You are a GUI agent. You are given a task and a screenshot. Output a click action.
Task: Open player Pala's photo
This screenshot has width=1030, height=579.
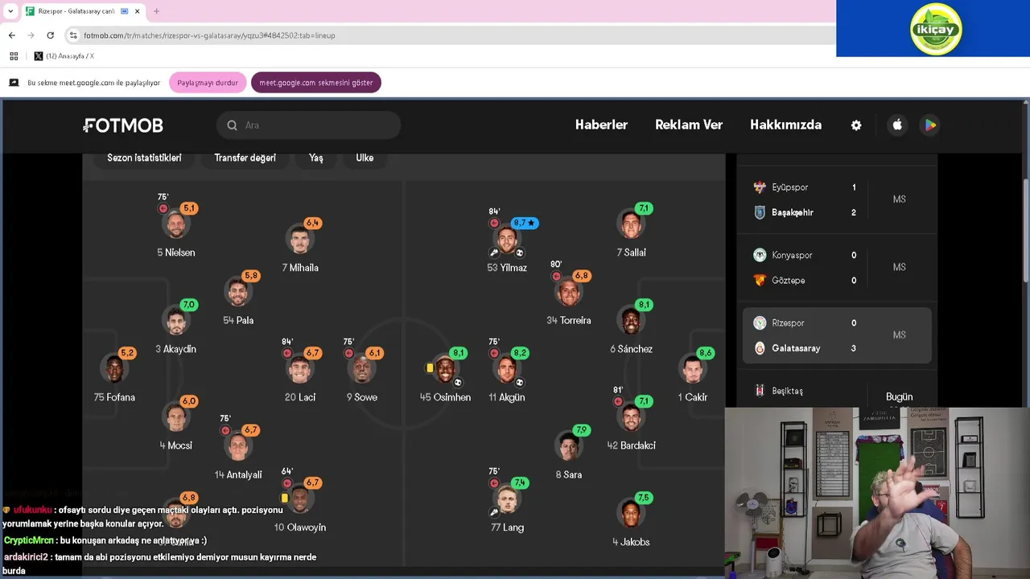click(238, 292)
